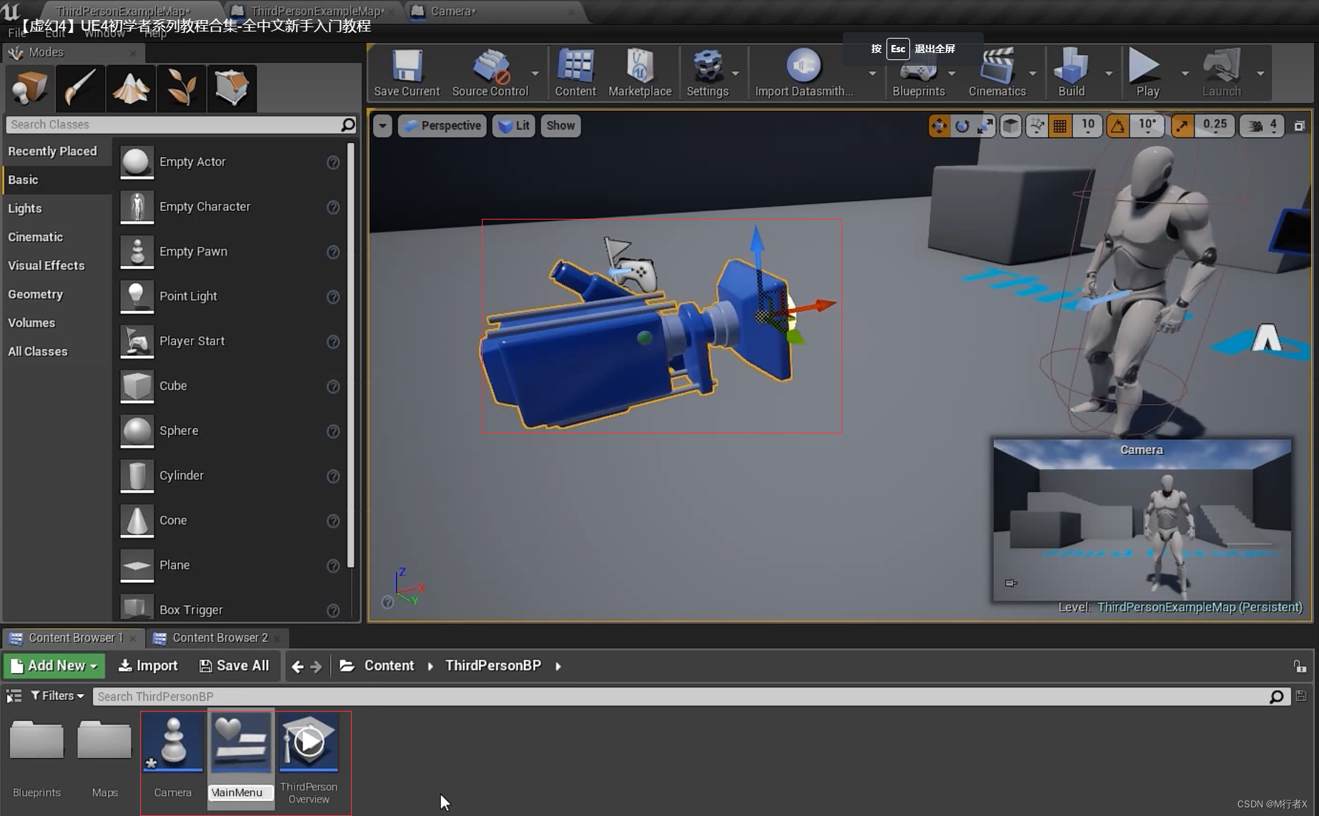The image size is (1319, 816).
Task: Select the Geometry Editing mode icon
Action: click(232, 88)
